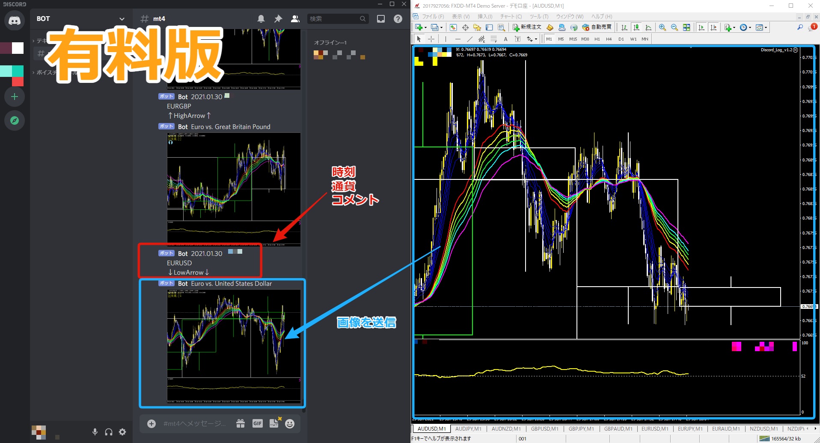Image resolution: width=820 pixels, height=443 pixels.
Task: Open the EURGBP chart image thumbnail
Action: [234, 190]
